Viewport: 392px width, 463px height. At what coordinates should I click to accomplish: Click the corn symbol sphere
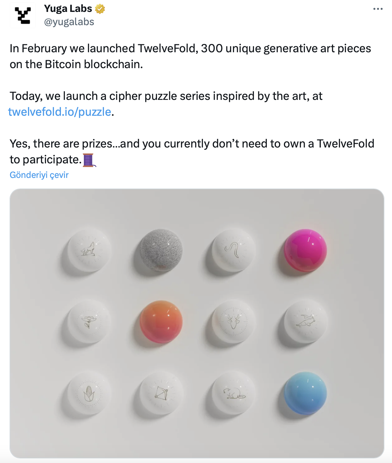pos(89,394)
